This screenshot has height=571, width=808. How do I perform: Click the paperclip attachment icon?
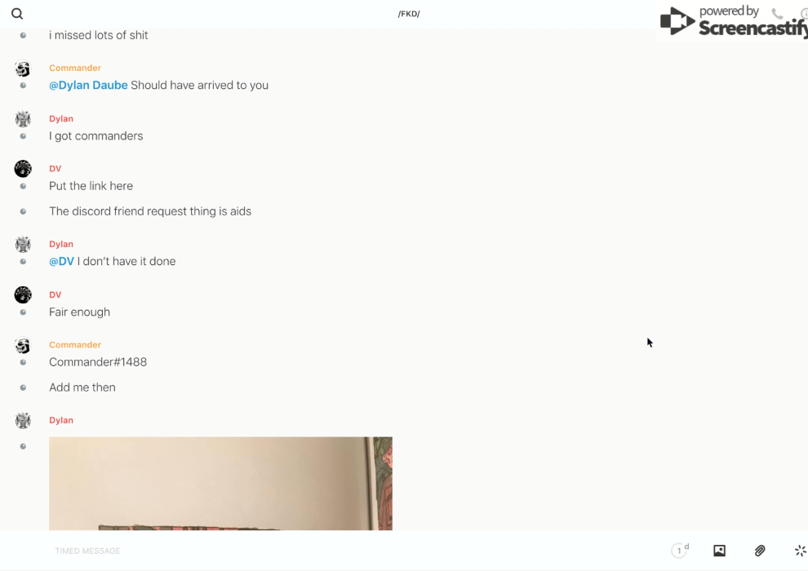click(x=760, y=551)
